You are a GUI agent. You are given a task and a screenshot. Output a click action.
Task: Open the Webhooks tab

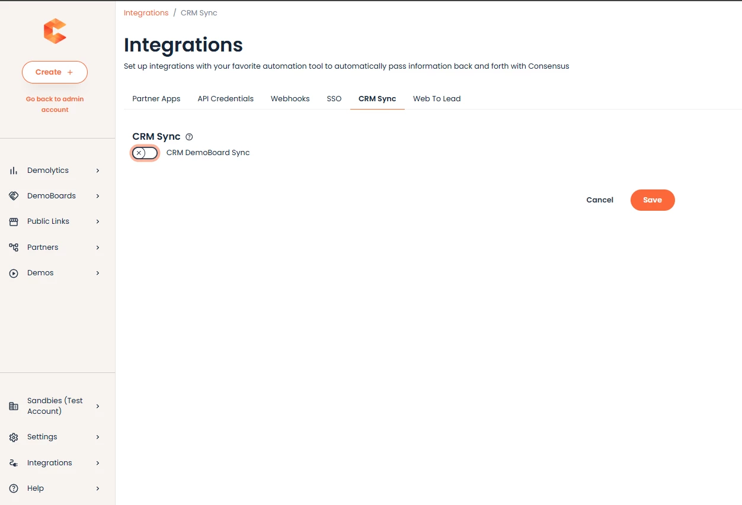tap(290, 99)
